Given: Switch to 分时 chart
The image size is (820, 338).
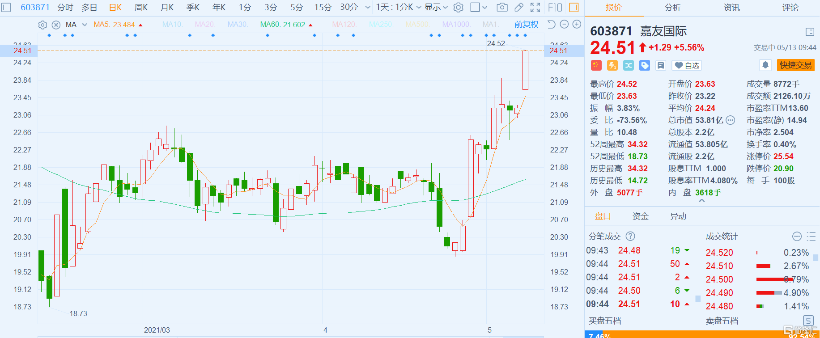Looking at the screenshot, I should point(65,7).
